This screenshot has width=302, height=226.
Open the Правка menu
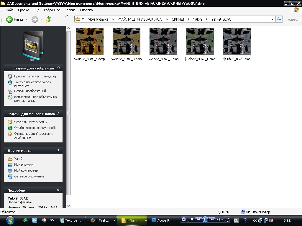click(x=24, y=10)
